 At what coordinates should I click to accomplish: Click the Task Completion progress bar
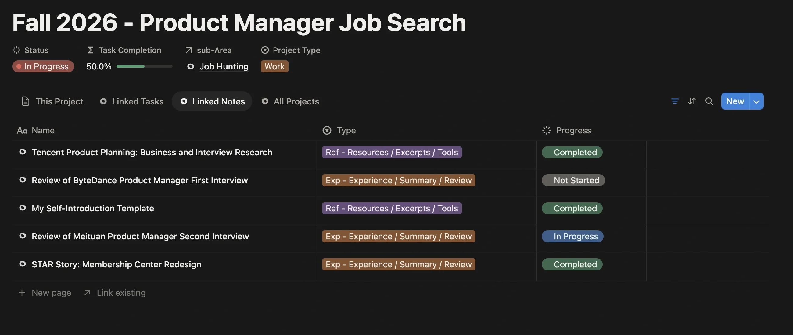pyautogui.click(x=144, y=66)
